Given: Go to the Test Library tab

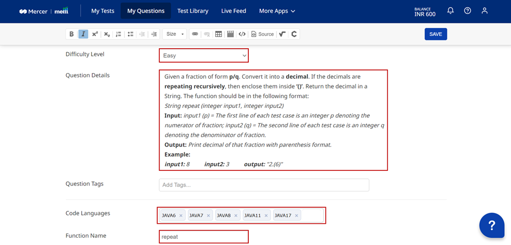Looking at the screenshot, I should [x=192, y=11].
